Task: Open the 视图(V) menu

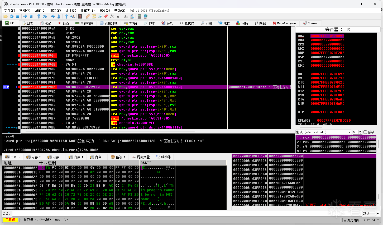Action: coord(25,11)
